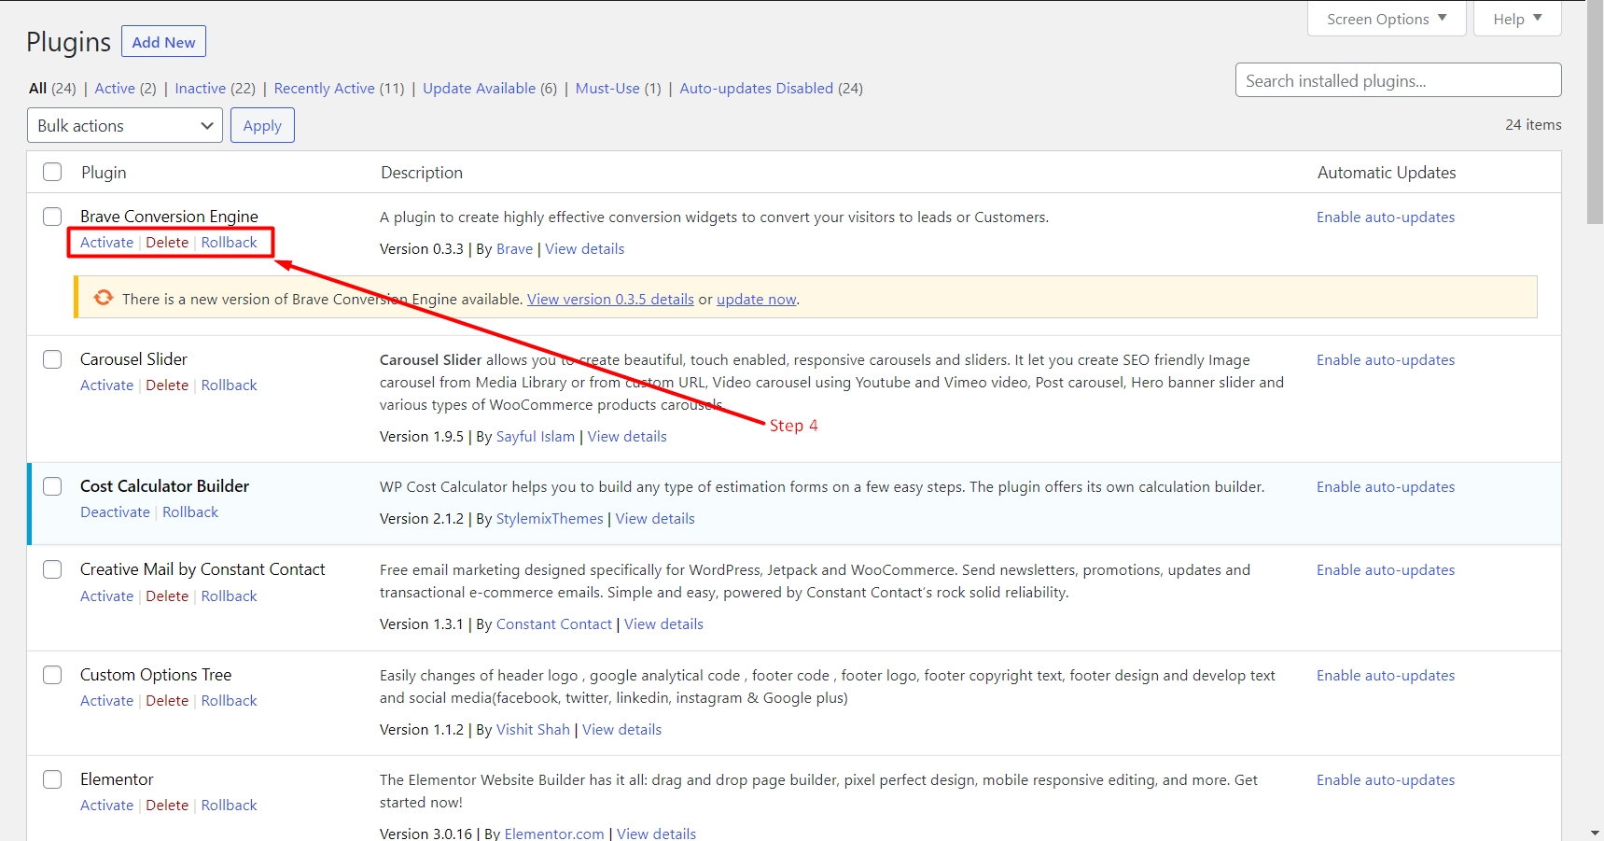Rollback Cost Calculator Builder
The image size is (1604, 841).
point(190,512)
